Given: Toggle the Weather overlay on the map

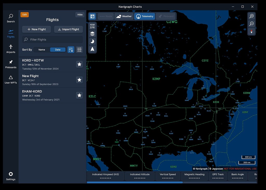Looking at the screenshot, I should pyautogui.click(x=124, y=16).
